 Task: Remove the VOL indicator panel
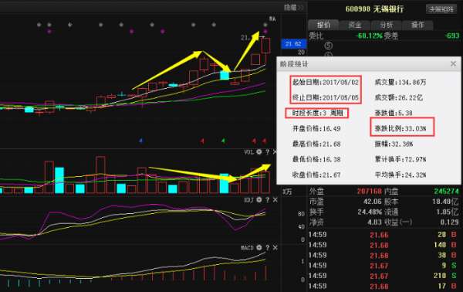(275, 152)
